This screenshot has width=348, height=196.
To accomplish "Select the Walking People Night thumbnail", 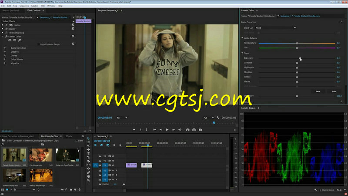I will (x=41, y=175).
